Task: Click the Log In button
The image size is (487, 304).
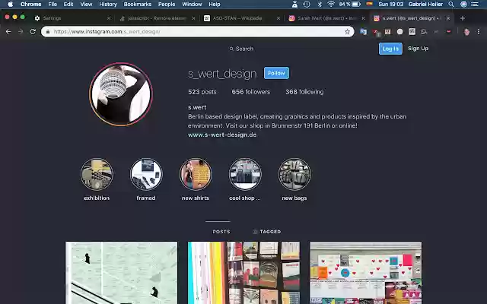Action: point(390,49)
